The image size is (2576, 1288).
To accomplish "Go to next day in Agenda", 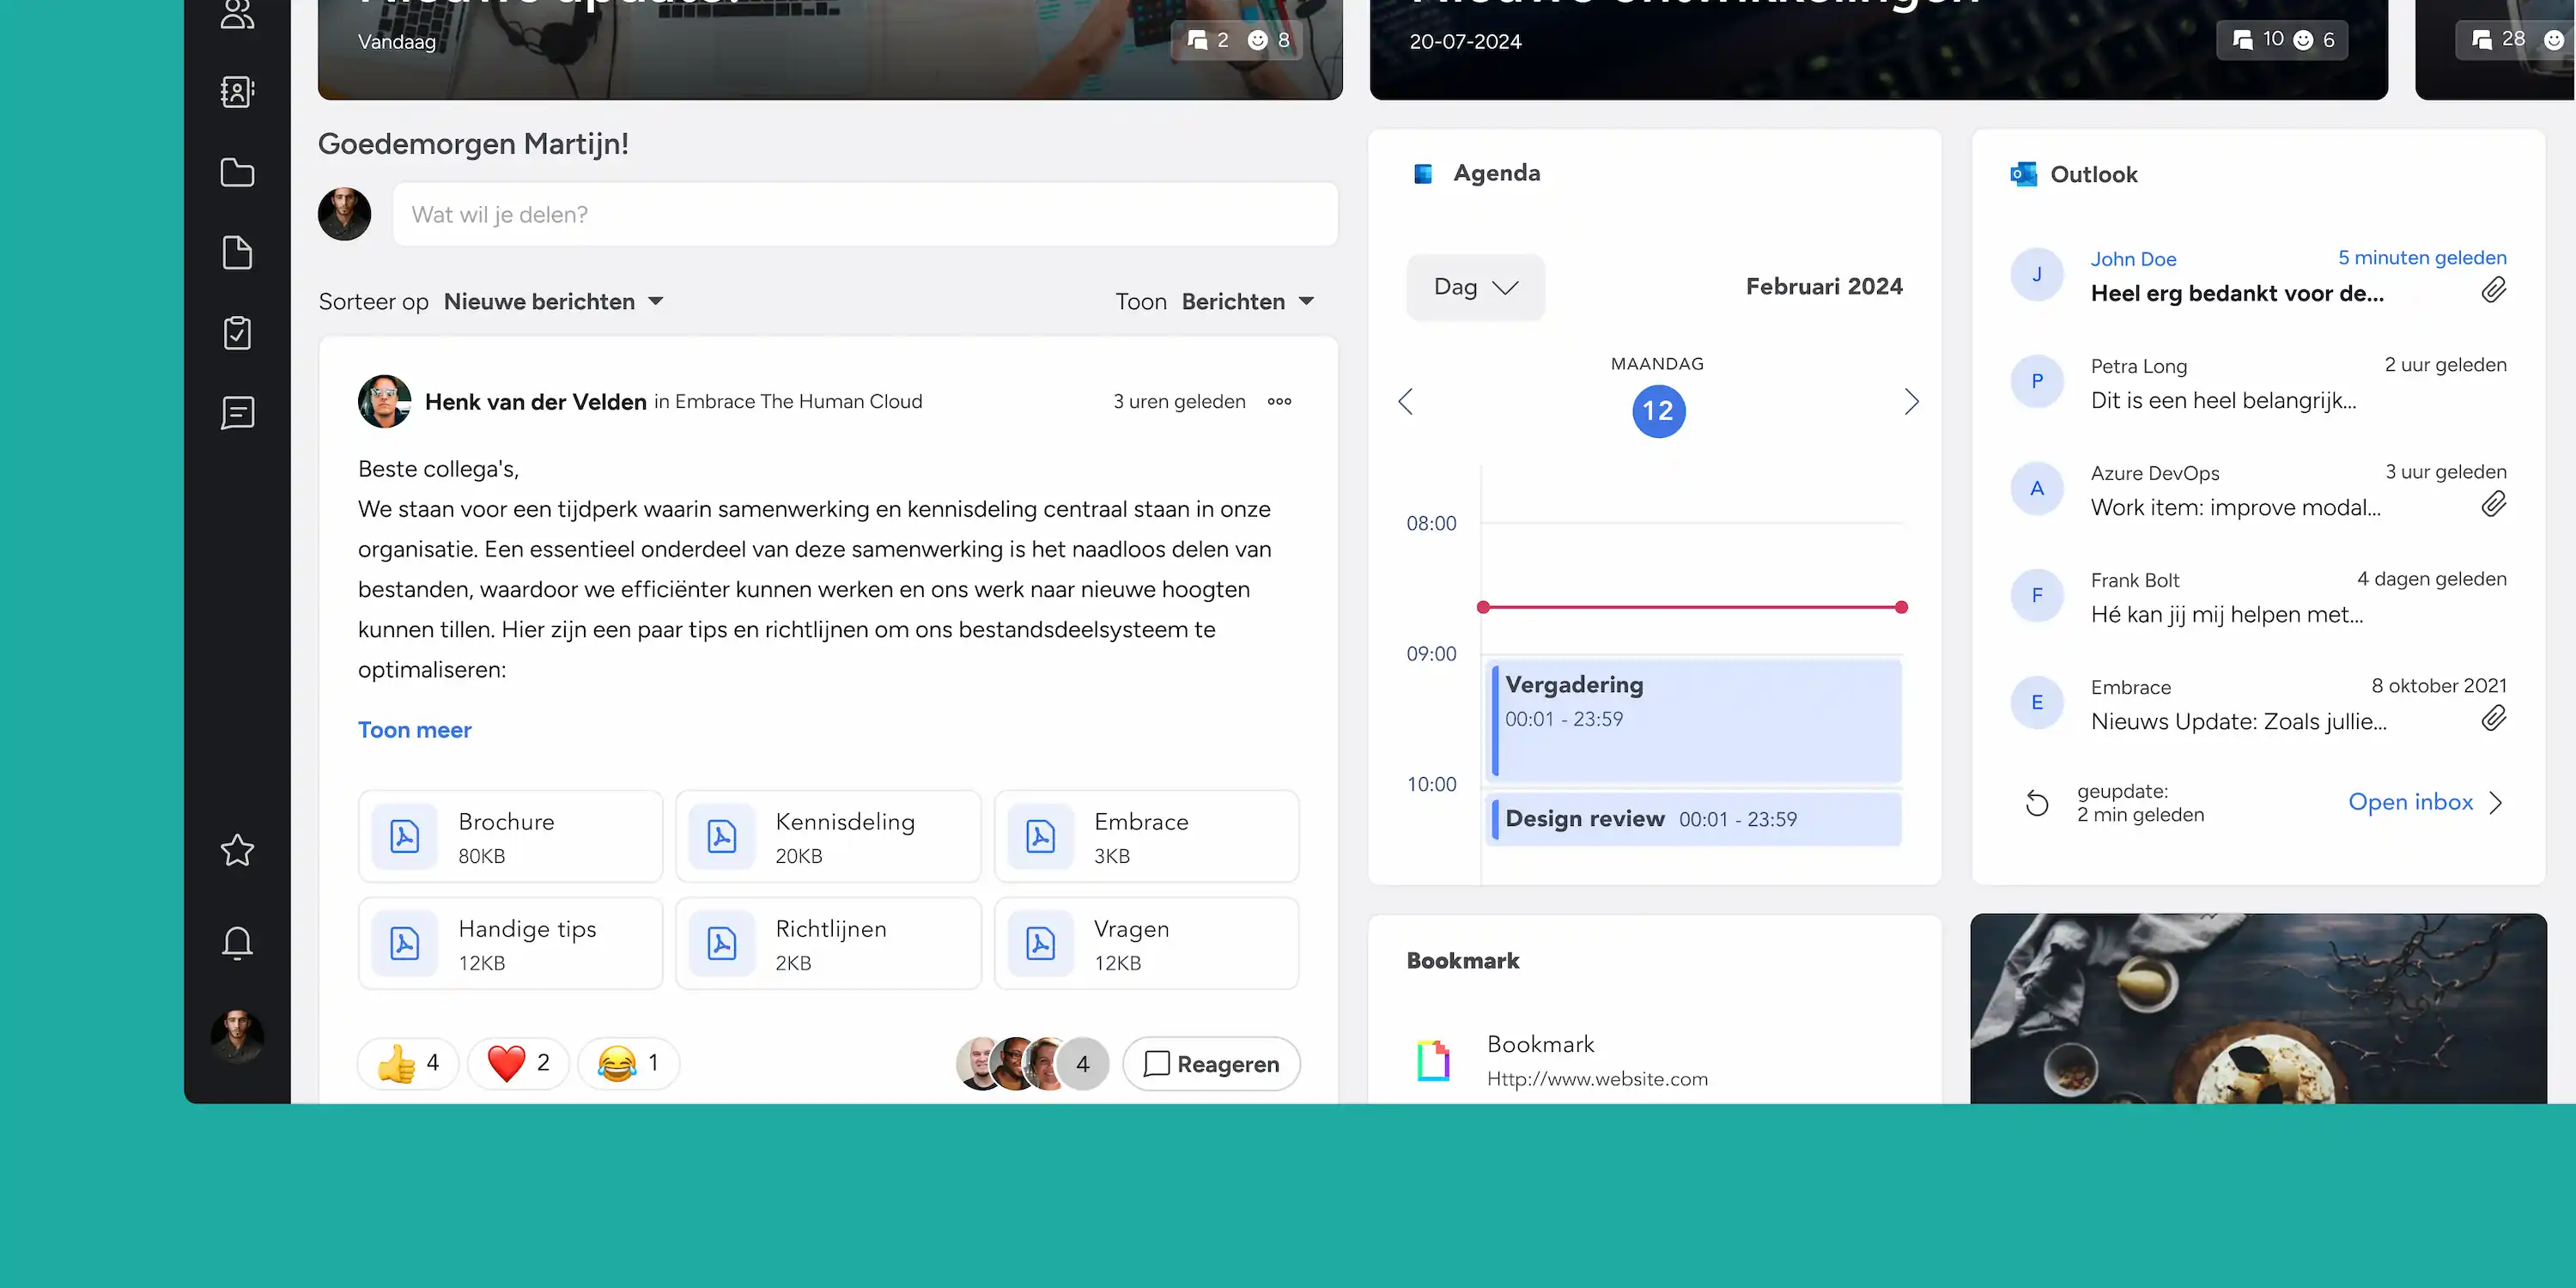I will pyautogui.click(x=1911, y=401).
